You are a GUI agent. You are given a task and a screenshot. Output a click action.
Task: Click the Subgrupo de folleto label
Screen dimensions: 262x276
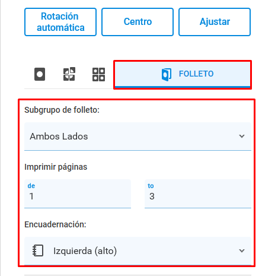(x=62, y=110)
